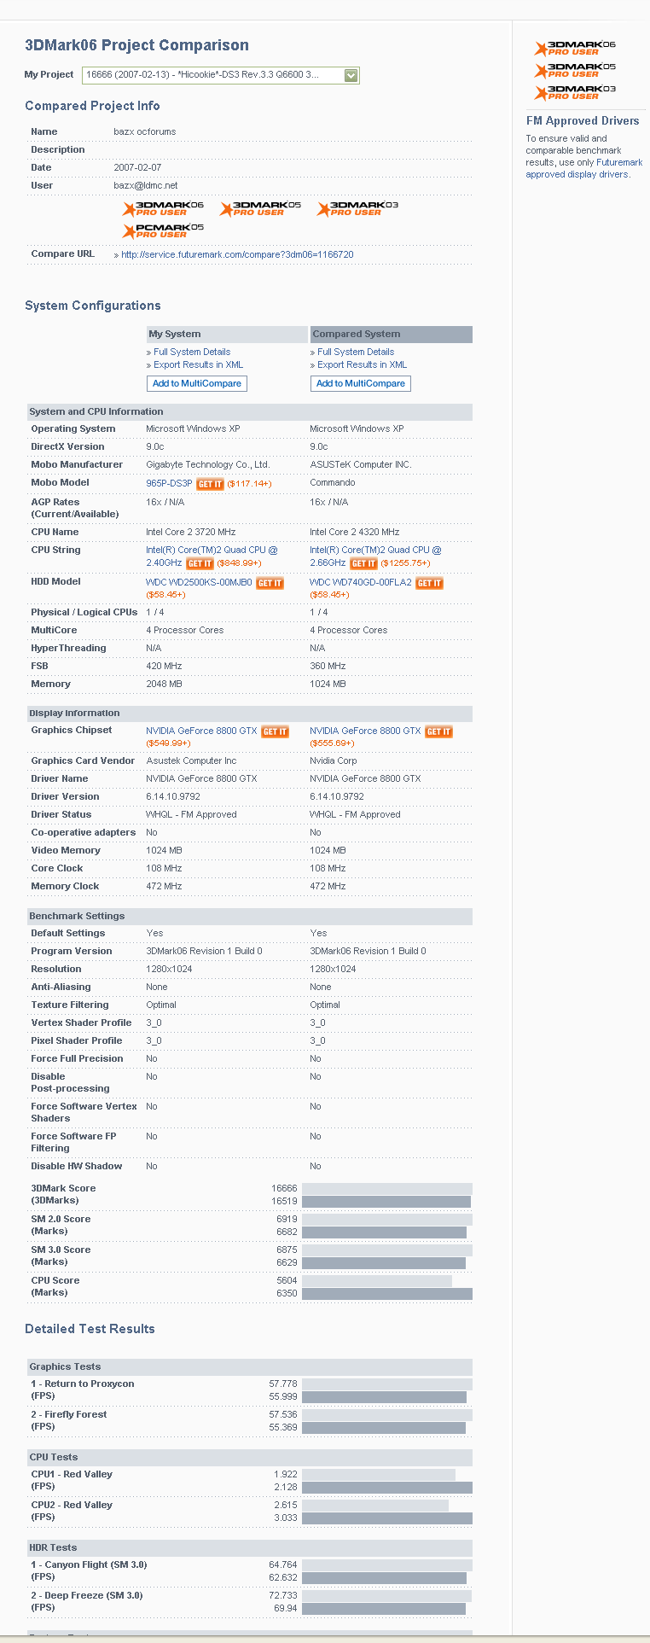Click GET IT for My System GeForce 8800 GTX

click(x=275, y=731)
